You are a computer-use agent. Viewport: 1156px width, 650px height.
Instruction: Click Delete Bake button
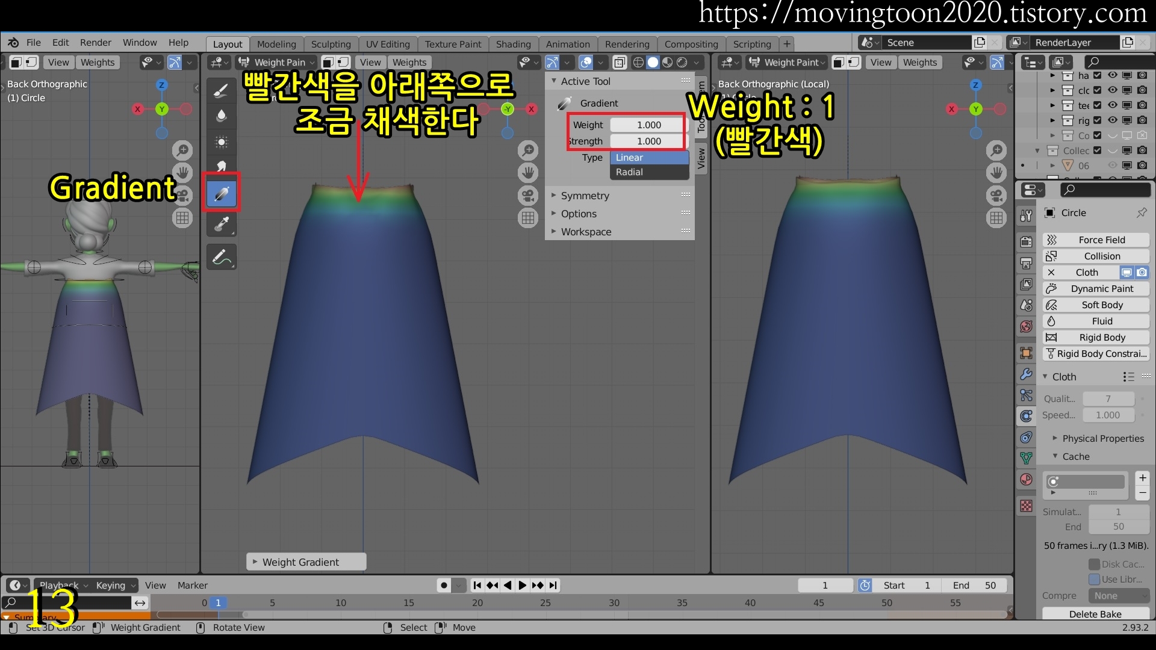[x=1095, y=614]
